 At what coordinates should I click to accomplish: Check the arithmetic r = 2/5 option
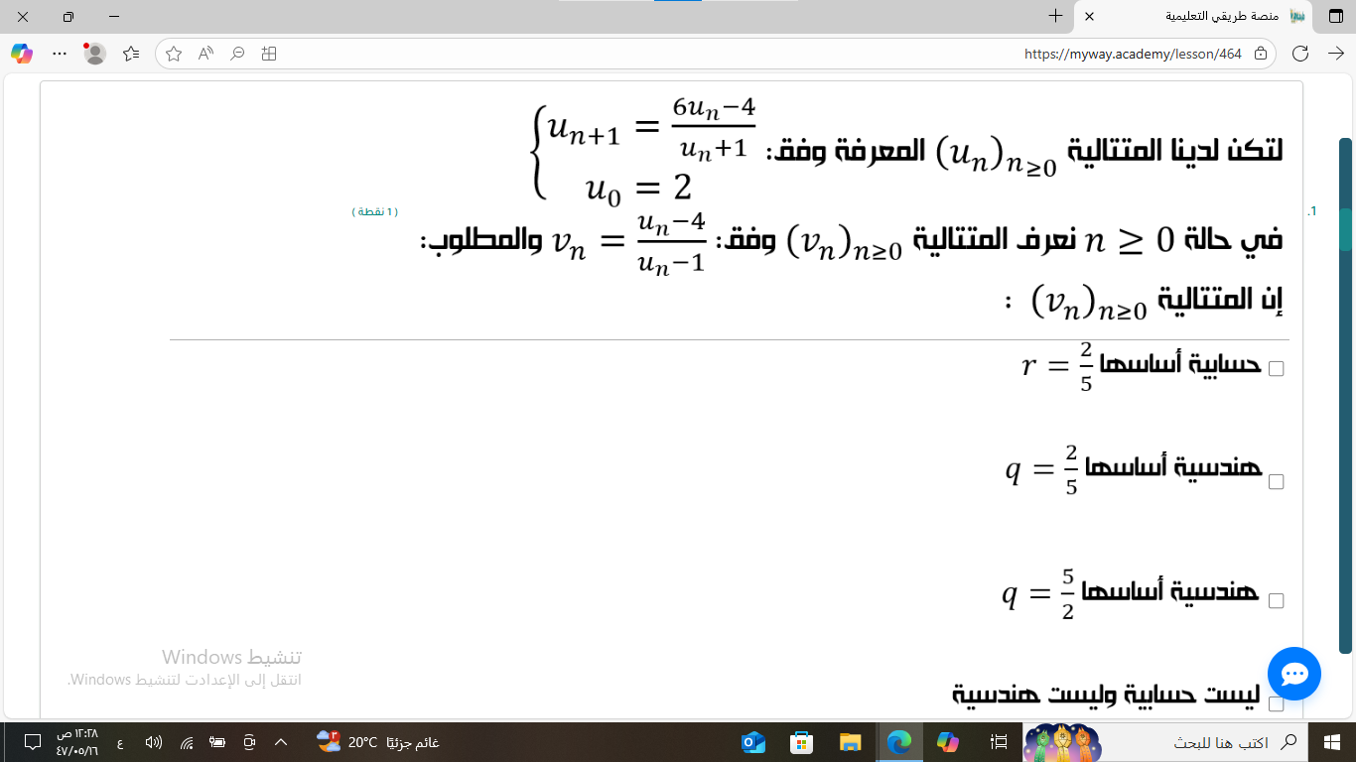[x=1277, y=369]
